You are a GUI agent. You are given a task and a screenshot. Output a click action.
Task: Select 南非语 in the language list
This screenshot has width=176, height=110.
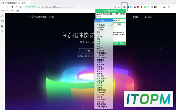click(x=104, y=48)
